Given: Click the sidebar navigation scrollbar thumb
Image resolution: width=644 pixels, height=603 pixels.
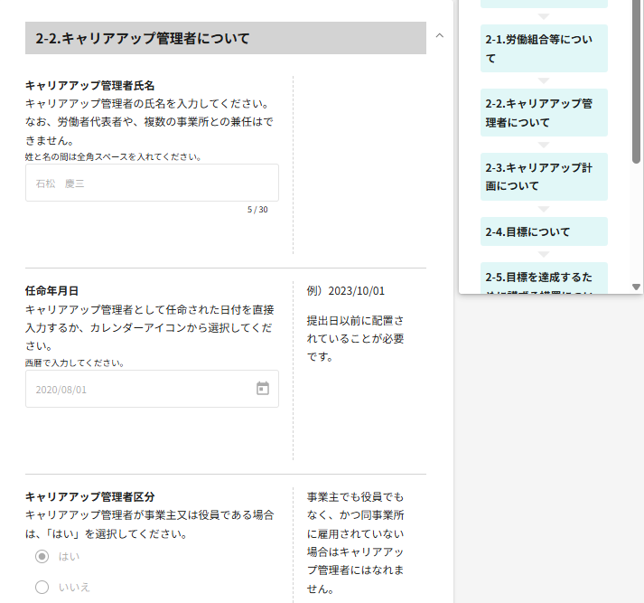Looking at the screenshot, I should click(636, 81).
